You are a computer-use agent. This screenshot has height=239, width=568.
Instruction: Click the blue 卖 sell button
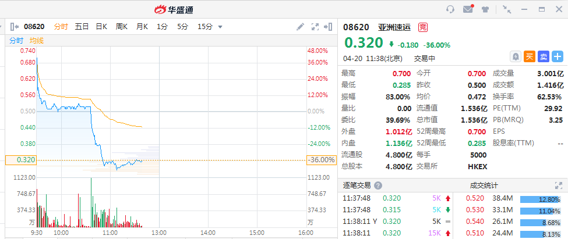544,56
